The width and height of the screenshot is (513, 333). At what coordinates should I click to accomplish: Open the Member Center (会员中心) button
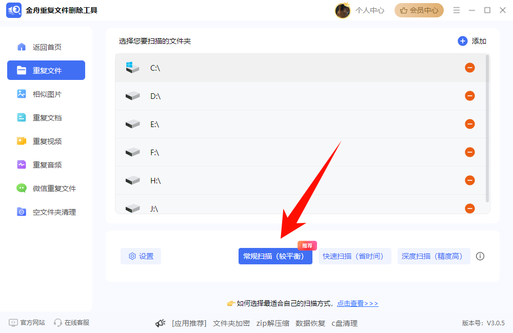[419, 10]
